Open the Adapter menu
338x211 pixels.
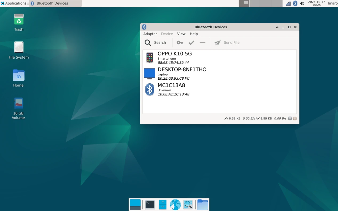(150, 34)
